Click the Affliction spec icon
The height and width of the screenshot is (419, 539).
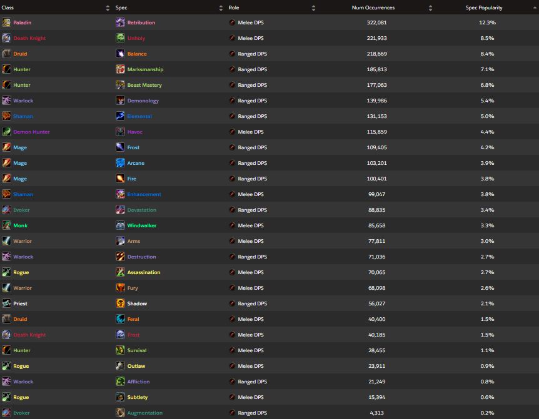click(120, 382)
